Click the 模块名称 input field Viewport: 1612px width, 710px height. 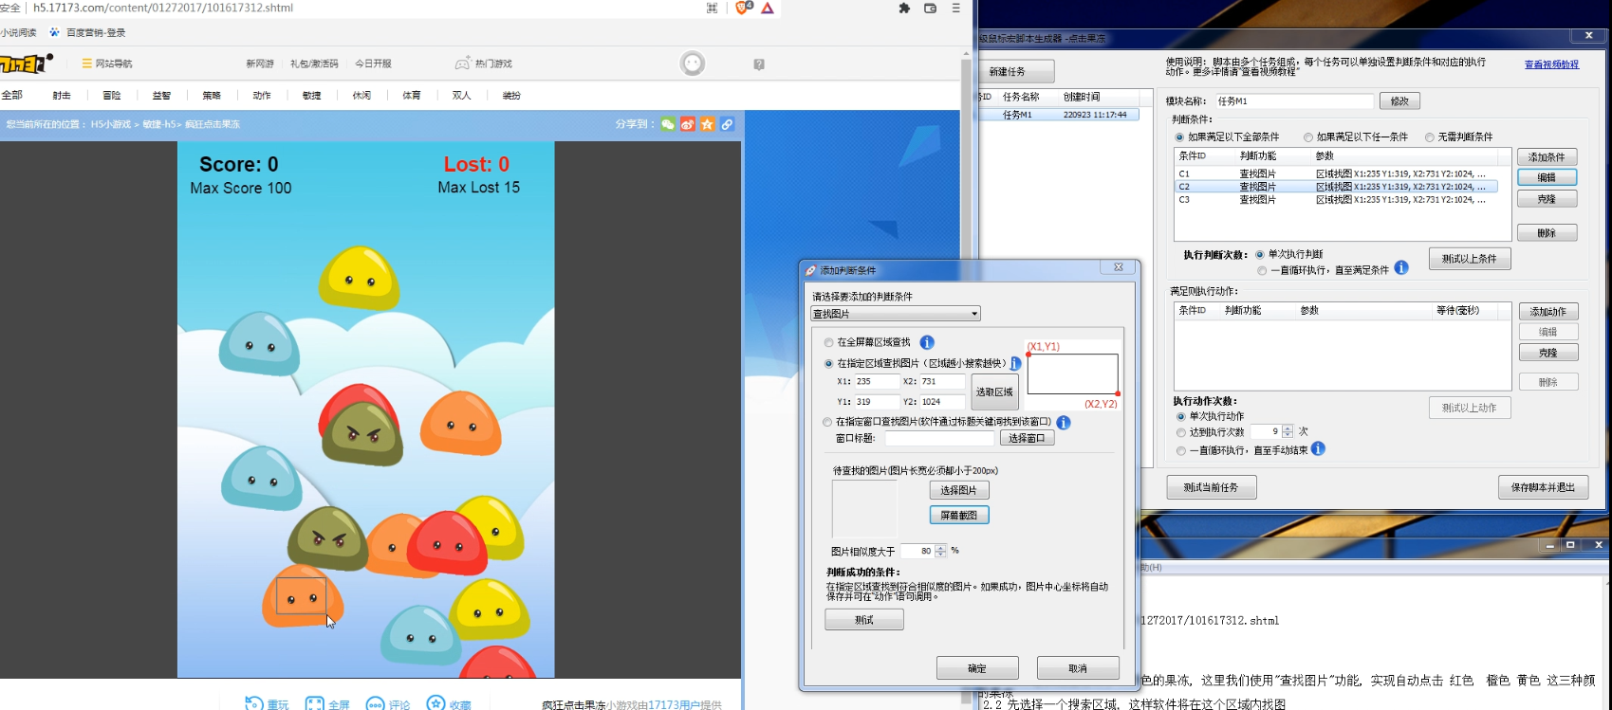(x=1294, y=100)
